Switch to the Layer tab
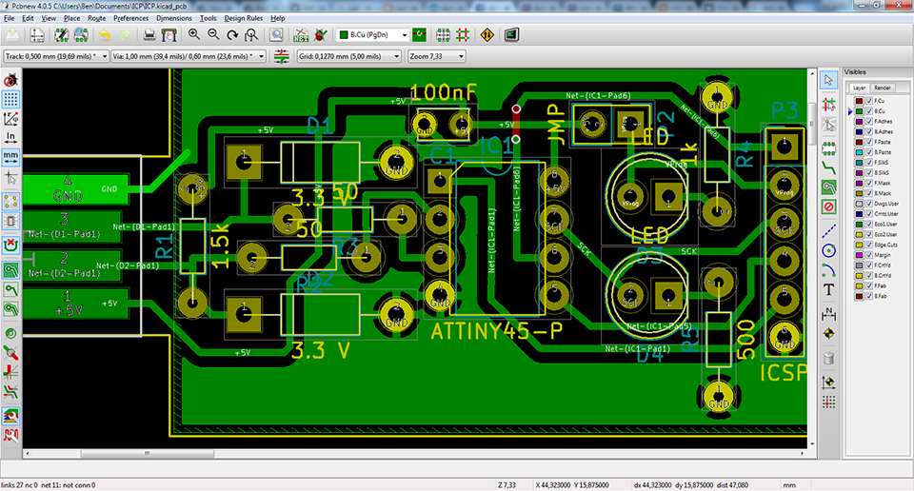 859,88
